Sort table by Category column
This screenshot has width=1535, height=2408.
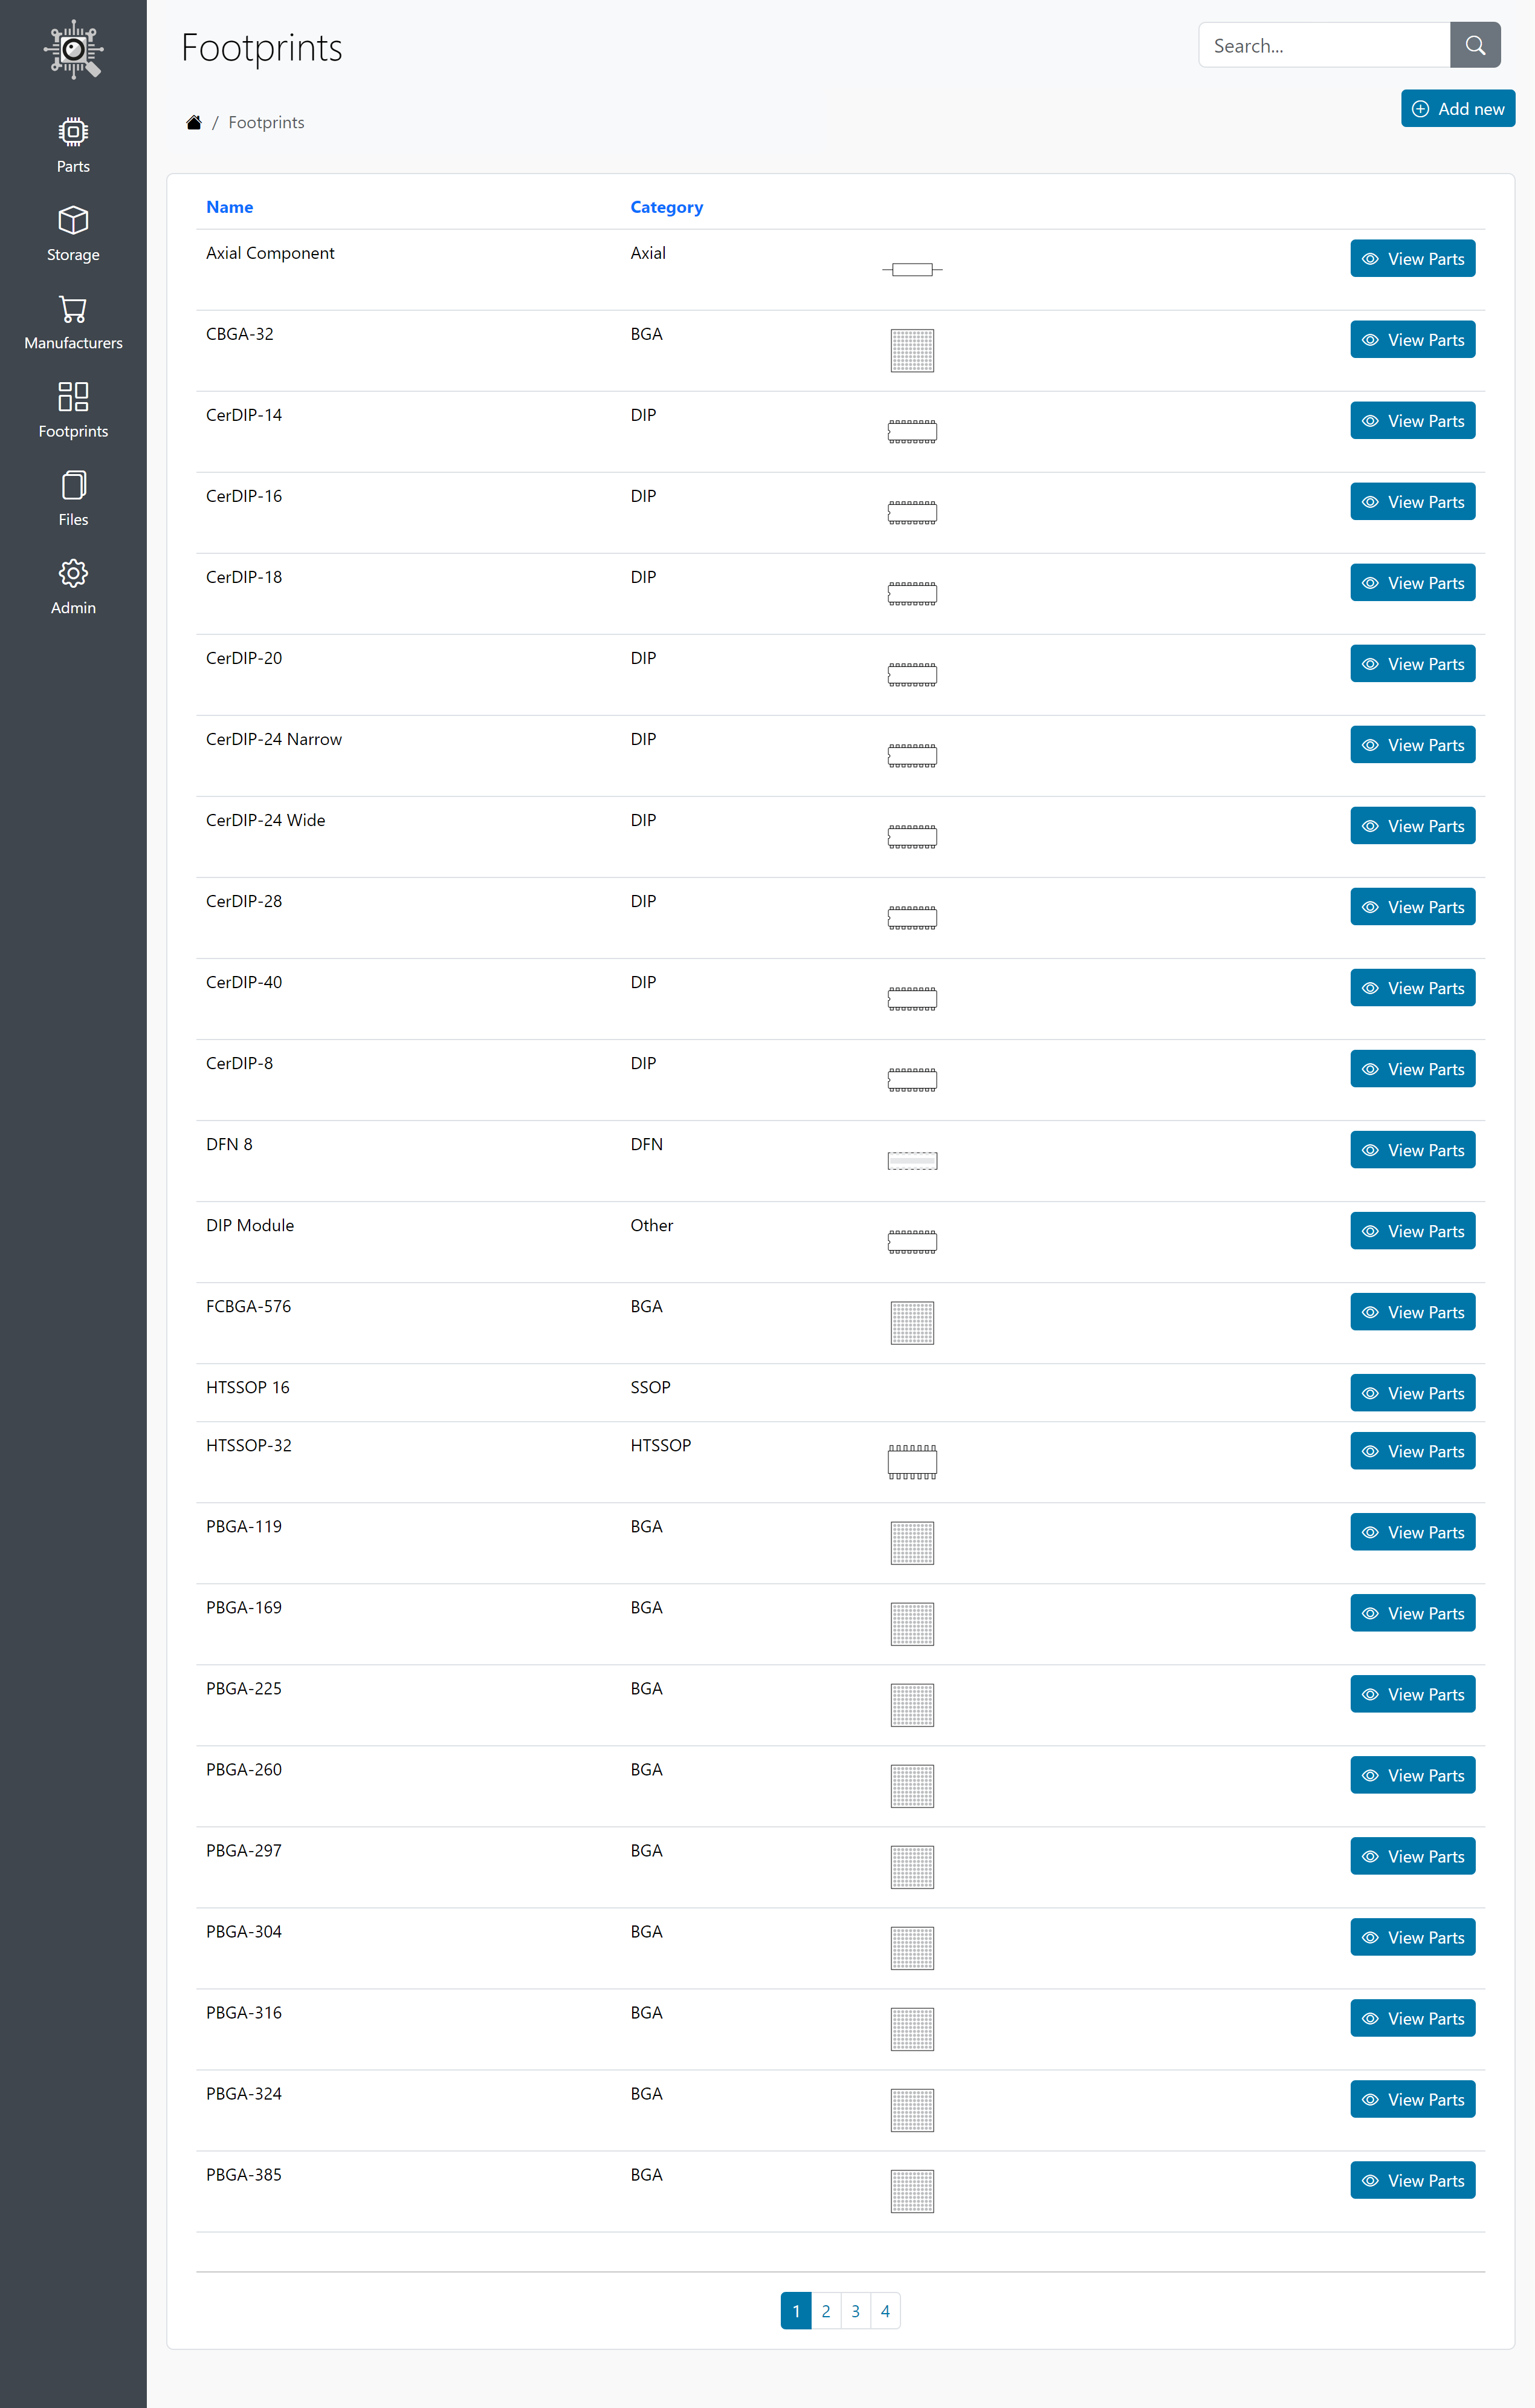(x=665, y=207)
